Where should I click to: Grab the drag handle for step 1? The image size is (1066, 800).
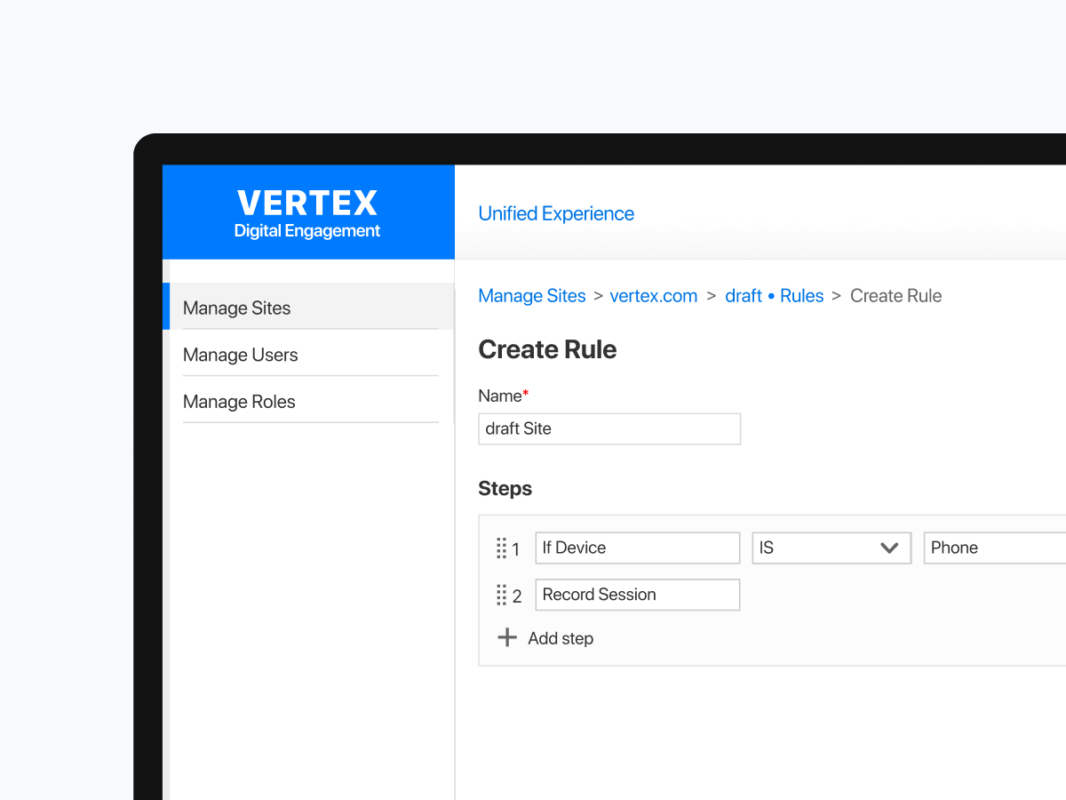[x=501, y=548]
